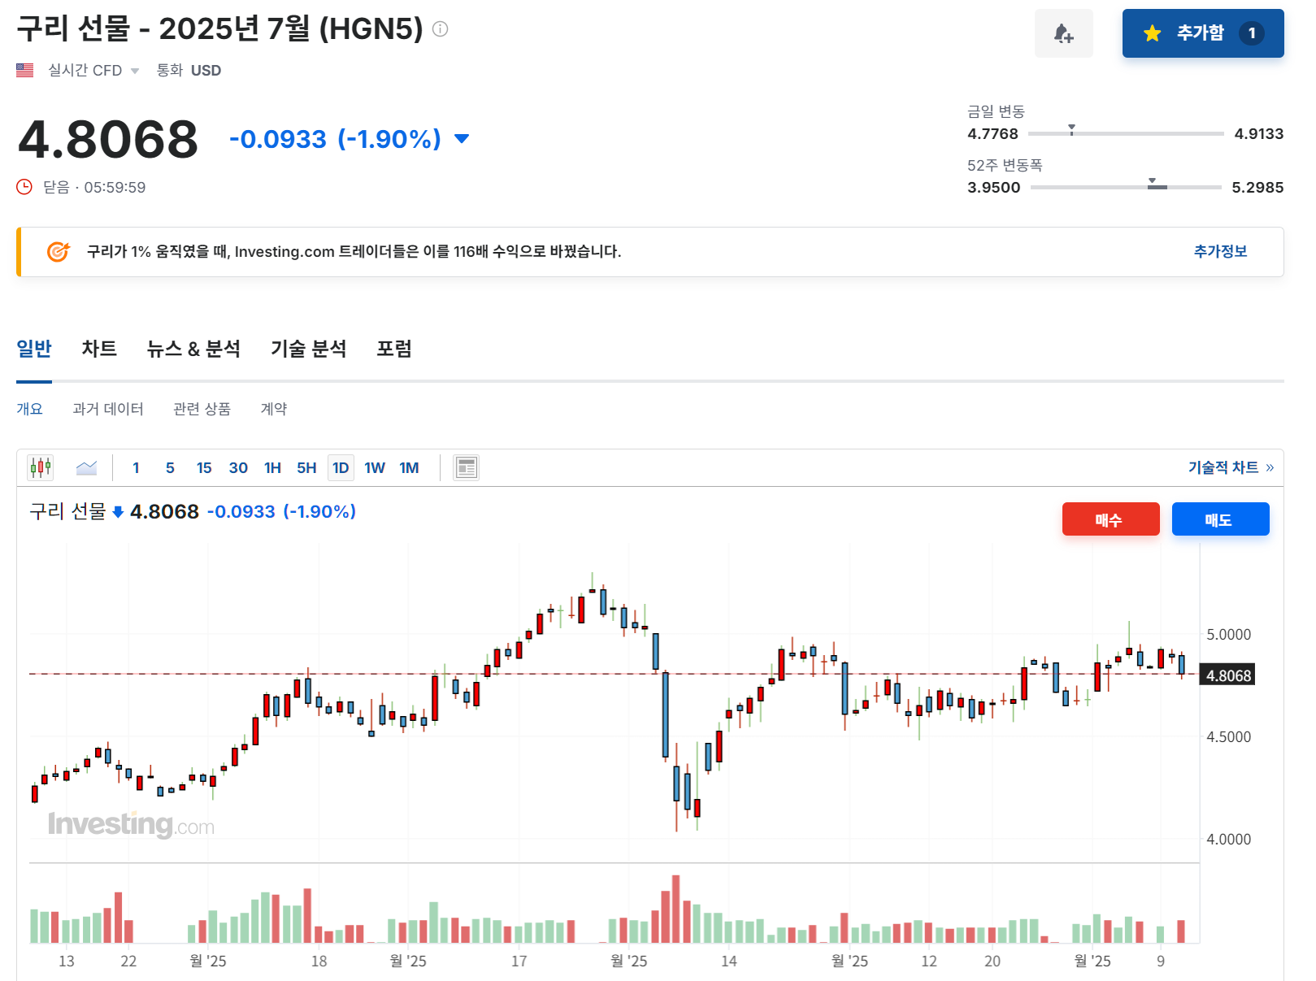Set chart interval to 1H
Viewport: 1316px width, 981px height.
272,468
